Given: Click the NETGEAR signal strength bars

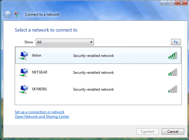Looking at the screenshot, I should point(172,72).
